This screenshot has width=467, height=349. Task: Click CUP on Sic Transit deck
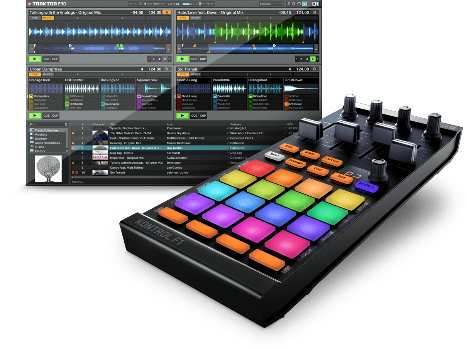click(203, 116)
